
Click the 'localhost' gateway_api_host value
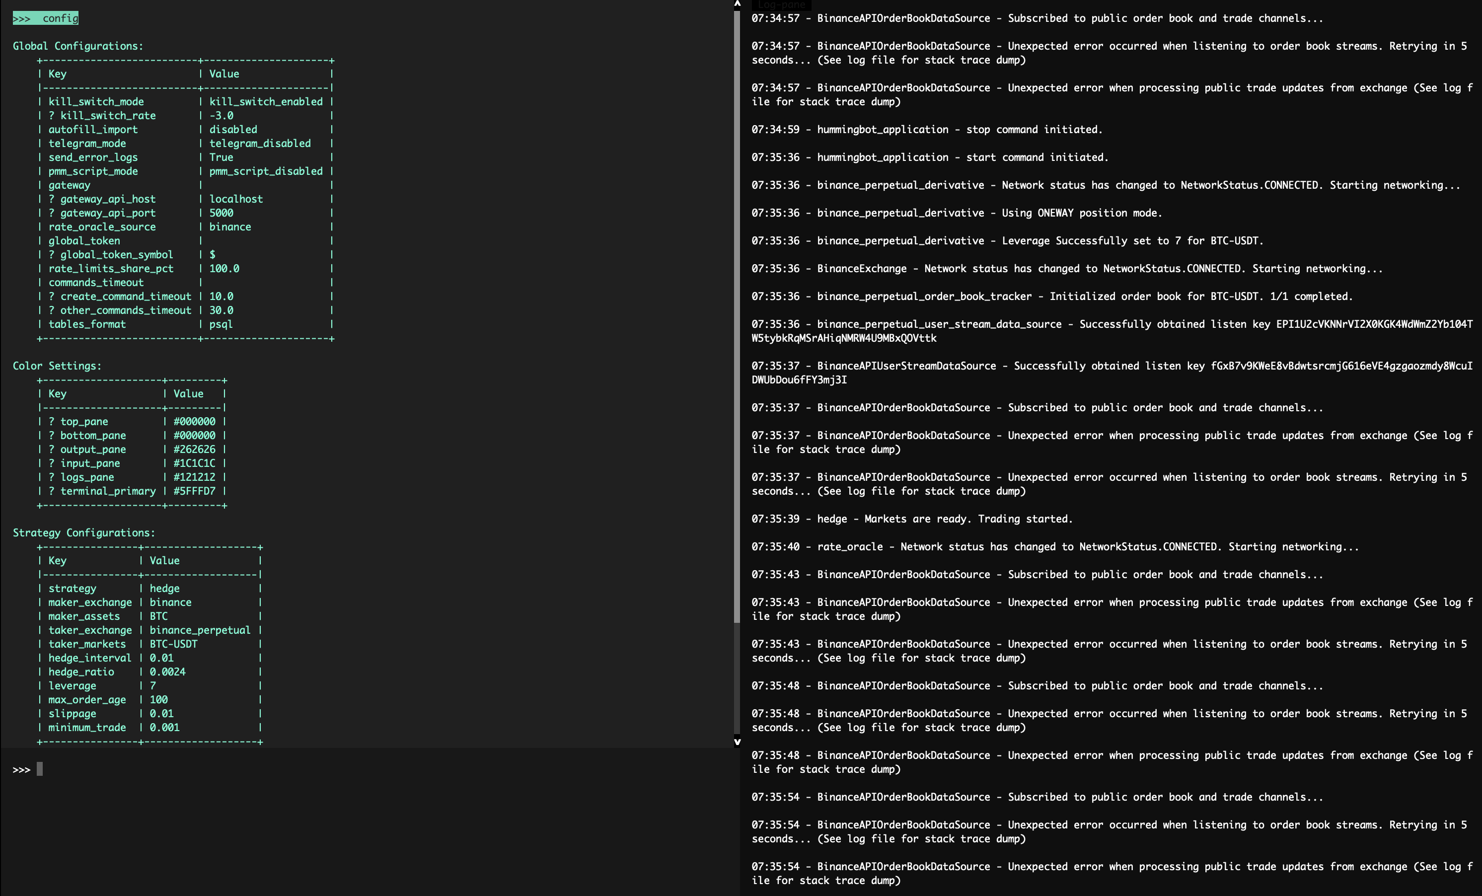pyautogui.click(x=236, y=199)
